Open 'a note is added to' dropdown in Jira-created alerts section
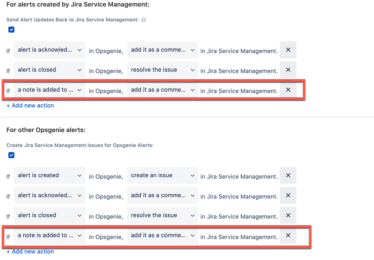Viewport: 374px width, 260px height. point(50,90)
